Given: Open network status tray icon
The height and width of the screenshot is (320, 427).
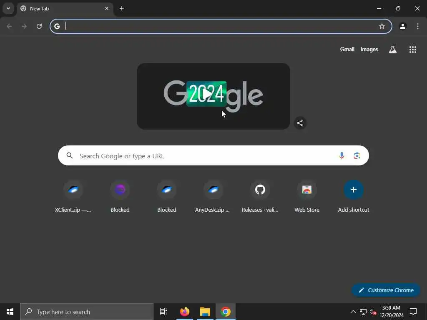Looking at the screenshot, I should point(363,312).
